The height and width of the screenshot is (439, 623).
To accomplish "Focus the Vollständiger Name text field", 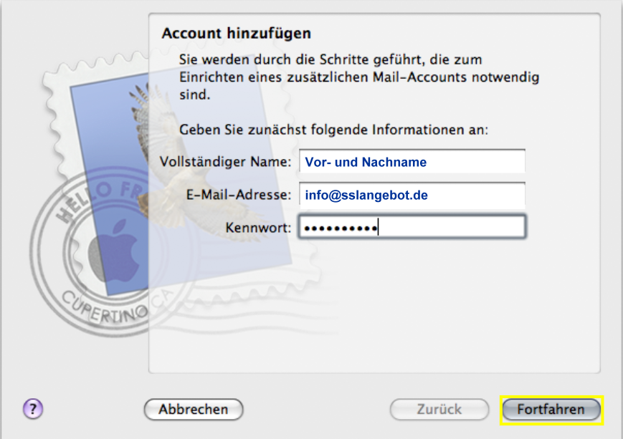I will 412,162.
